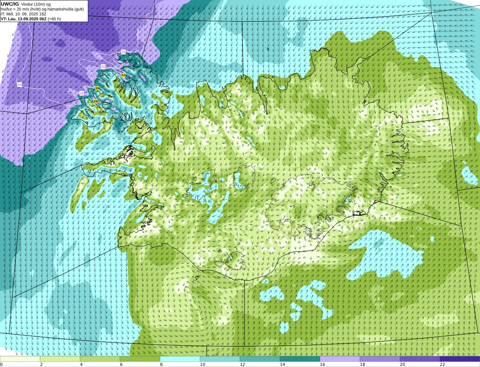Click the '0' label at the scale's start

coord(1,364)
